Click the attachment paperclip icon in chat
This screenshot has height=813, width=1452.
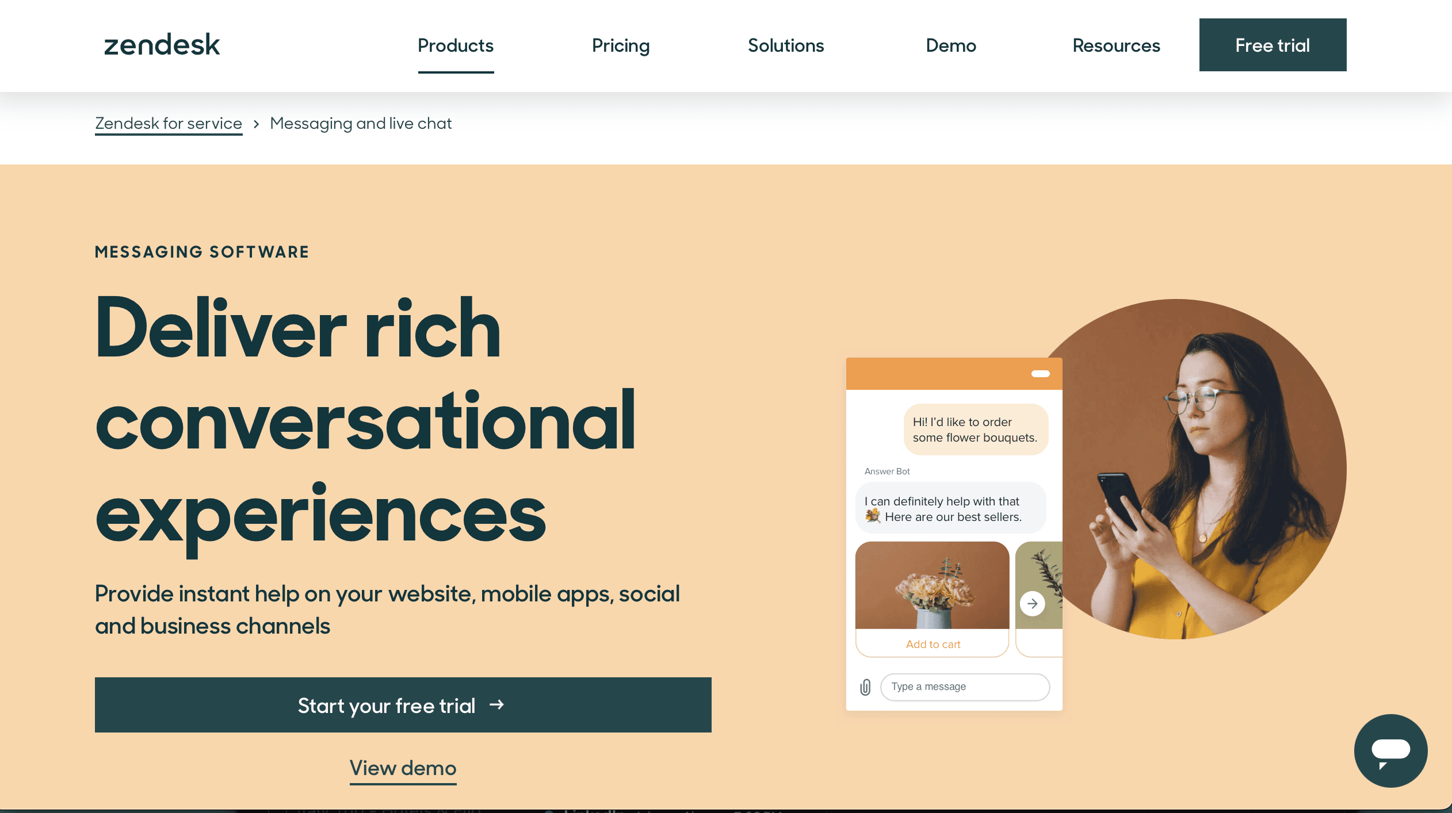866,687
